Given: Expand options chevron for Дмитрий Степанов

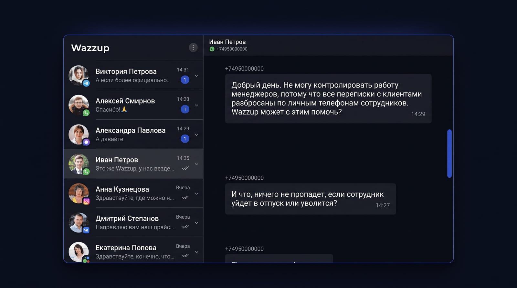Looking at the screenshot, I should pyautogui.click(x=196, y=223).
